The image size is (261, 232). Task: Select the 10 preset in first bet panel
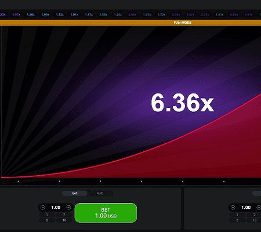64,220
